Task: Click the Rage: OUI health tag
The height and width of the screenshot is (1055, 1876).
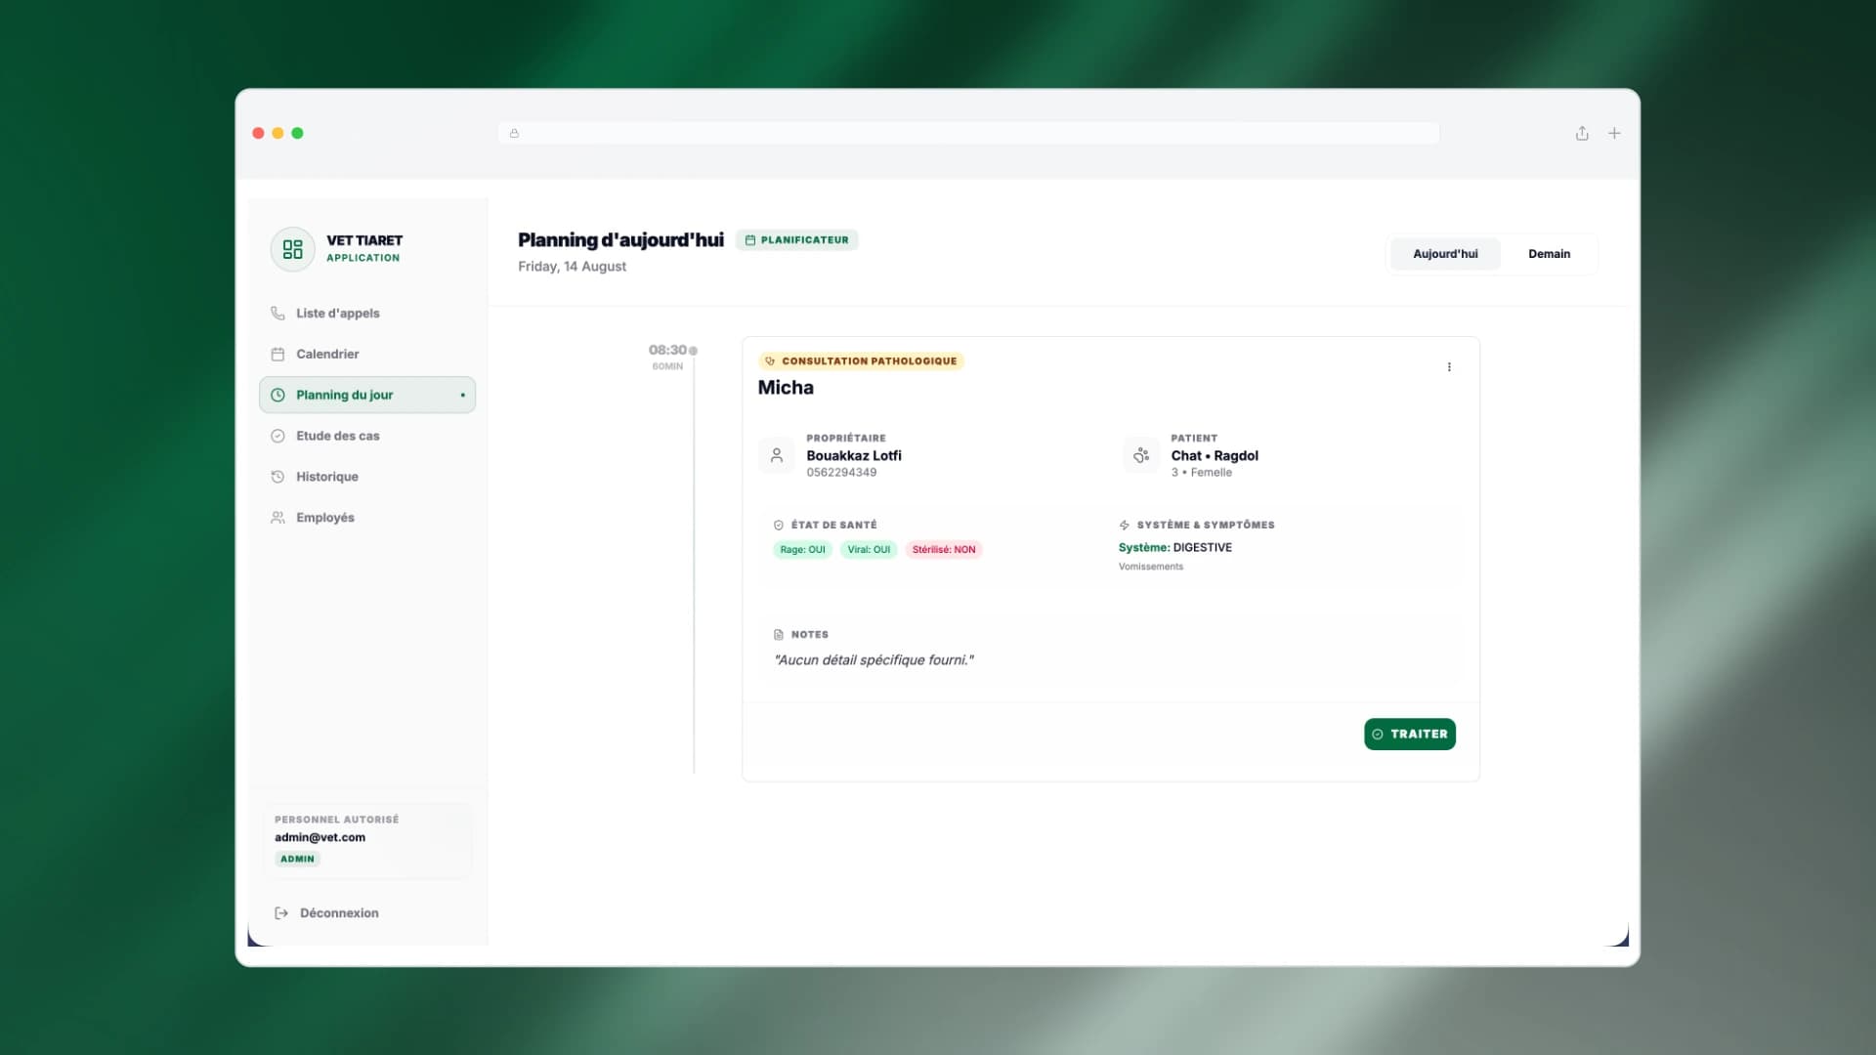Action: click(x=802, y=550)
